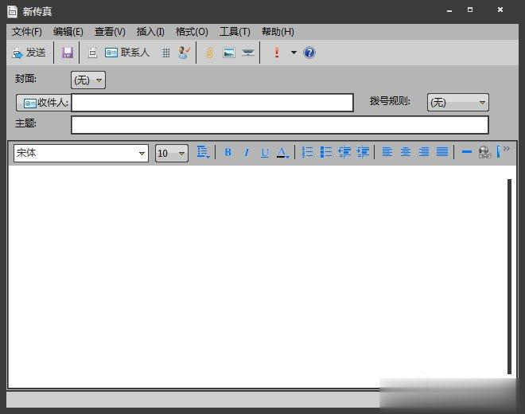
Task: Decrease the paragraph indent
Action: pyautogui.click(x=344, y=152)
